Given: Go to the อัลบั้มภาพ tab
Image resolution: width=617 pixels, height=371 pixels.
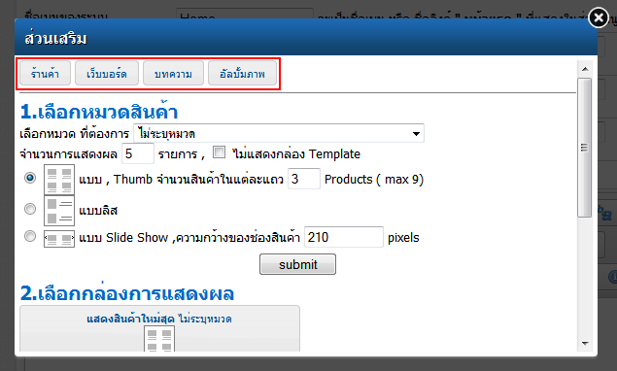Looking at the screenshot, I should pos(242,73).
